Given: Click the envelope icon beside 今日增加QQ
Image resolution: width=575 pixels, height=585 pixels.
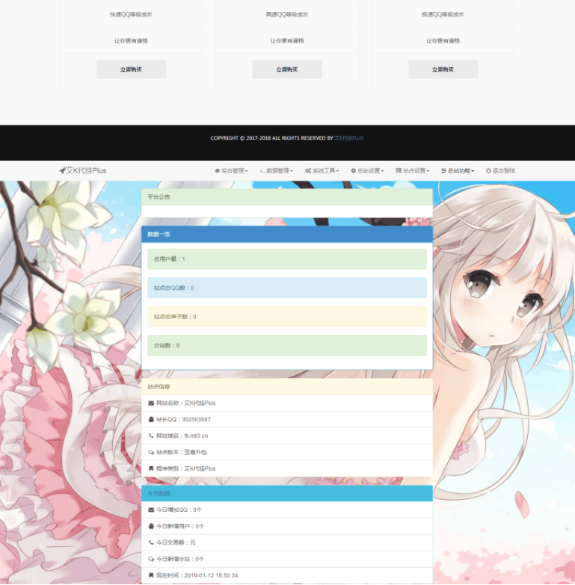Looking at the screenshot, I should pos(151,510).
